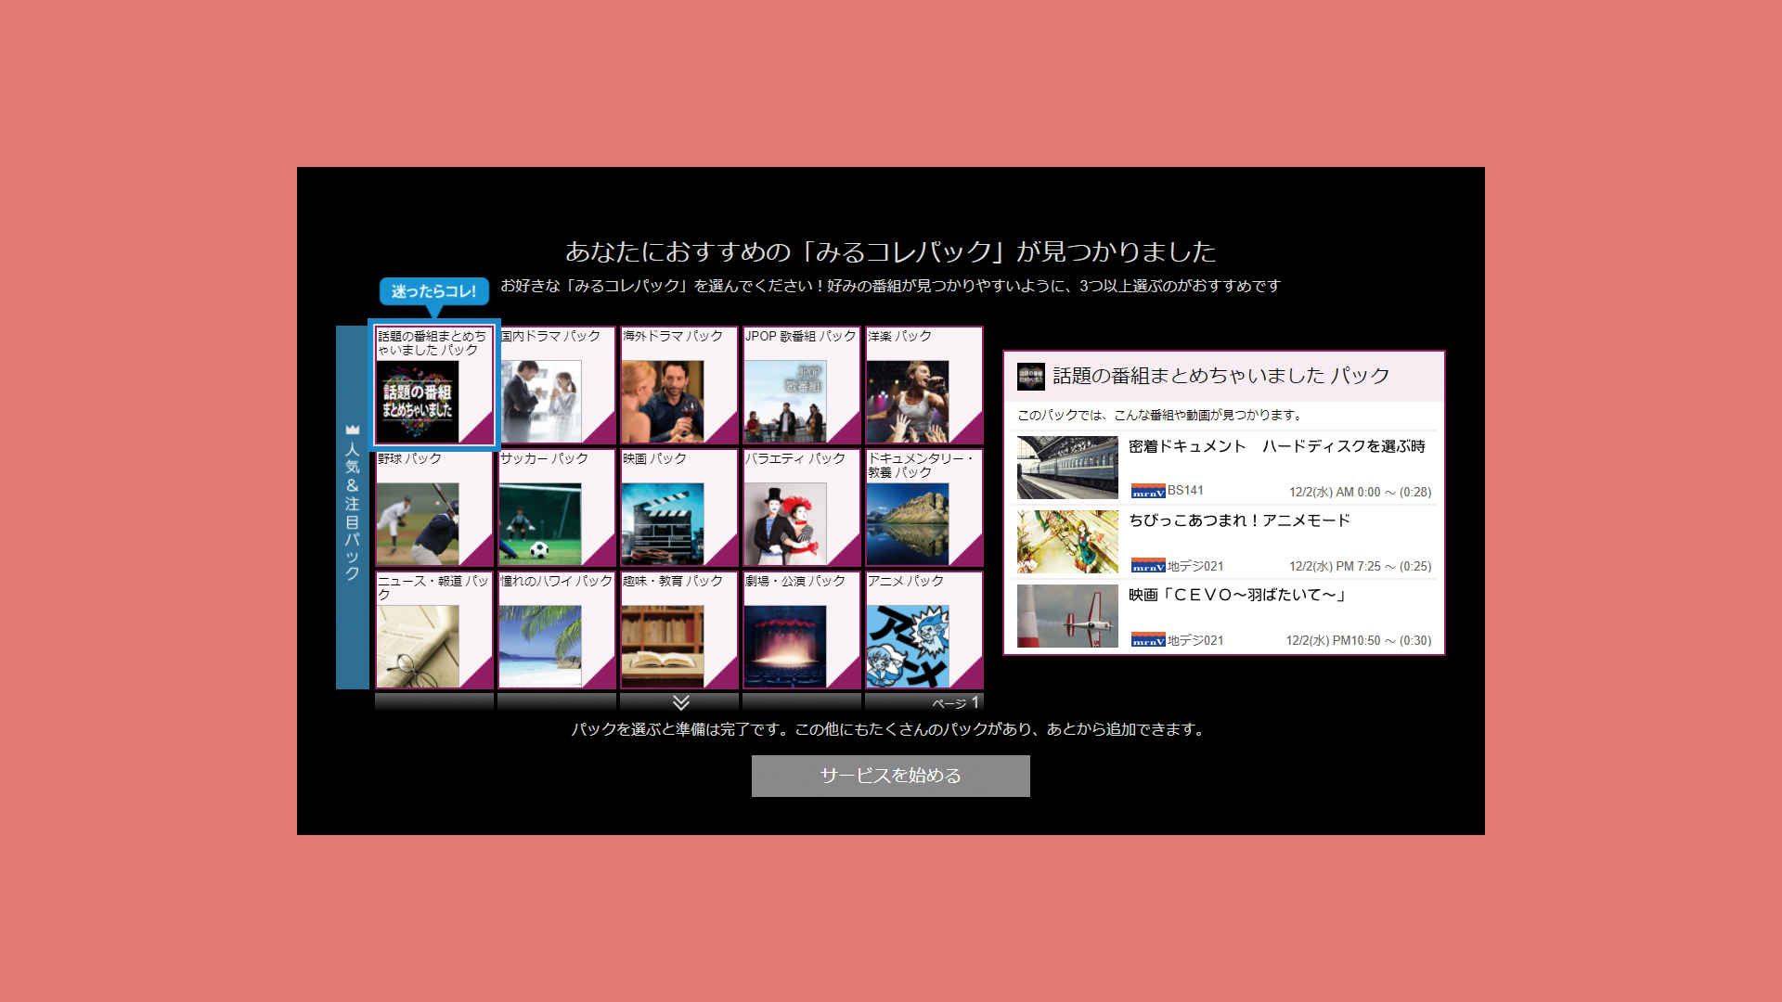Click the ページ1 indicator
The width and height of the screenshot is (1782, 1002).
(956, 702)
